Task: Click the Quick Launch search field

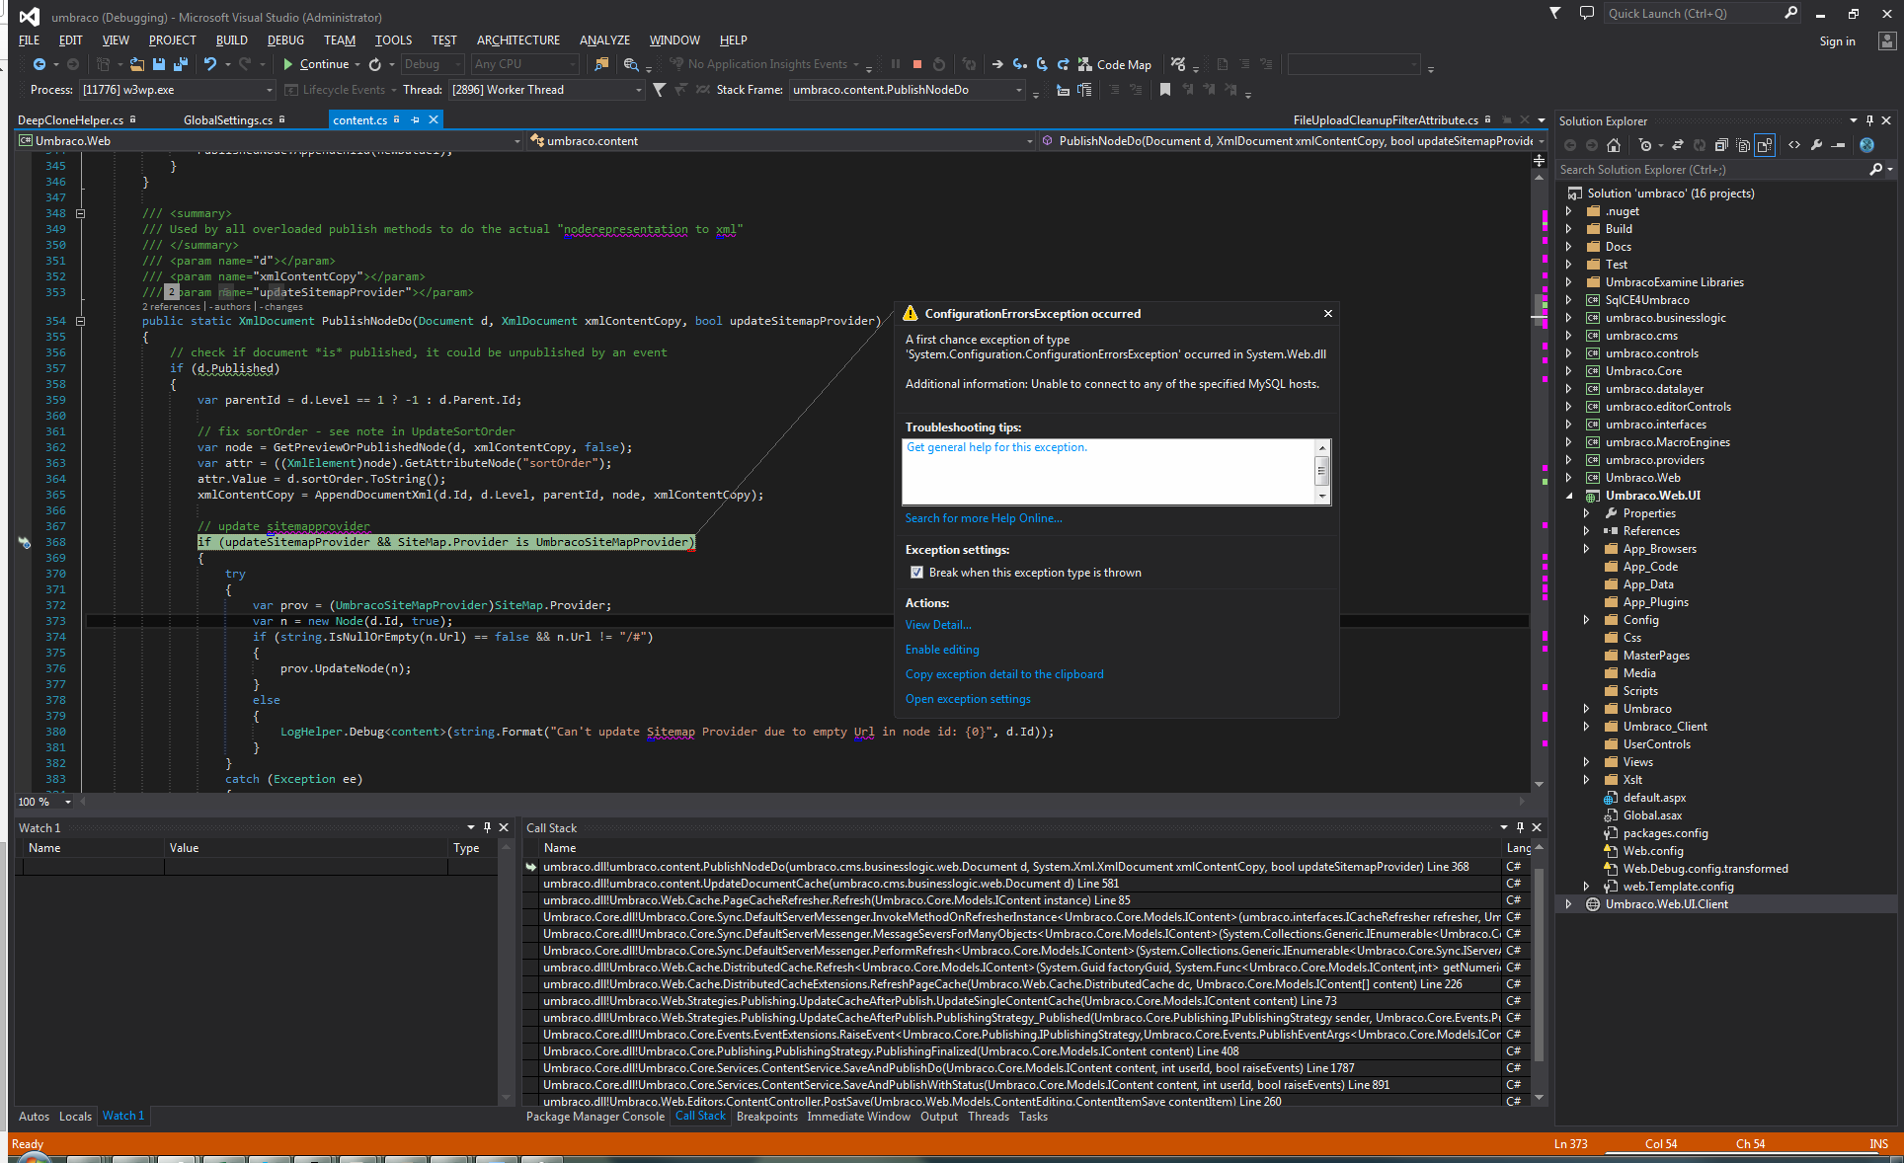Action: [x=1693, y=13]
